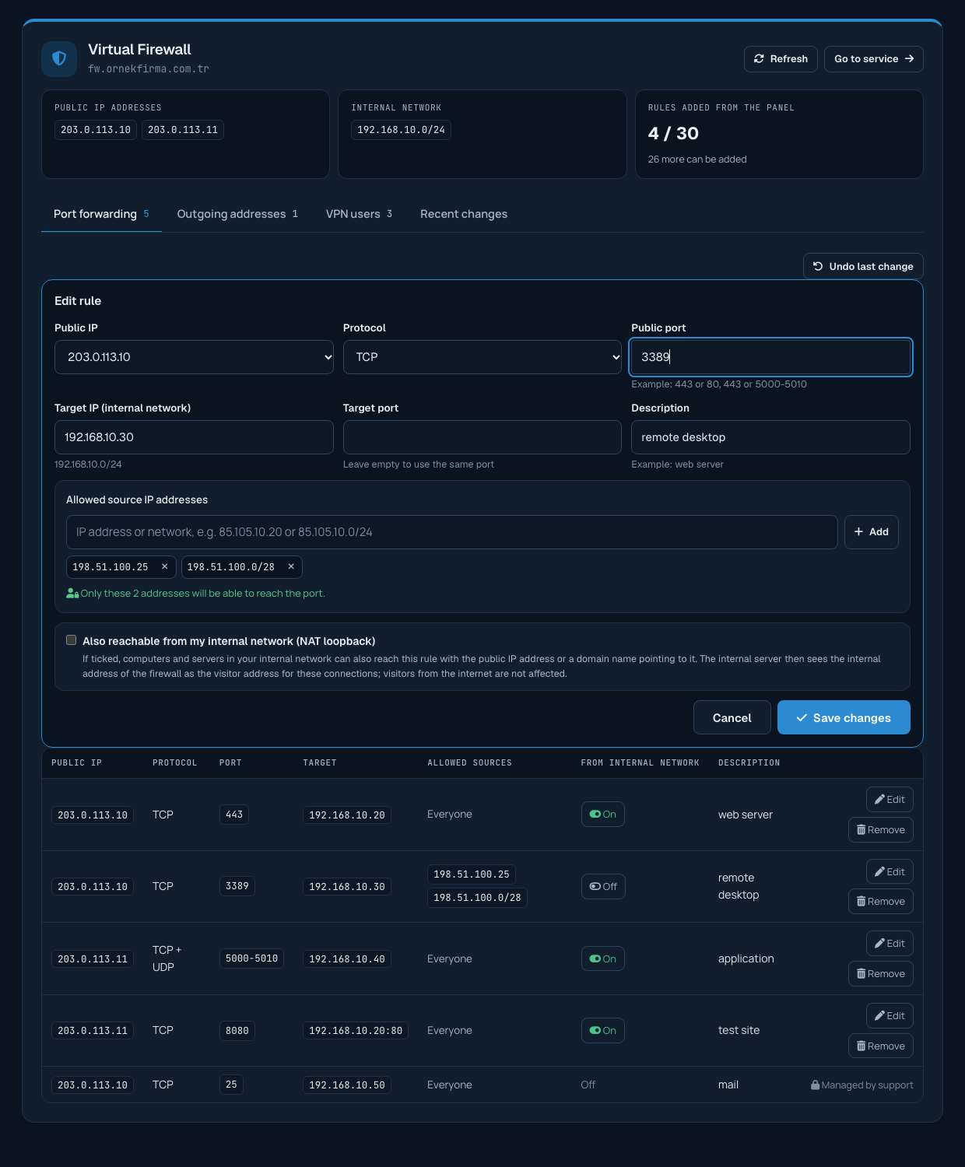Remove the test site rule
The height and width of the screenshot is (1167, 965).
(x=881, y=1046)
